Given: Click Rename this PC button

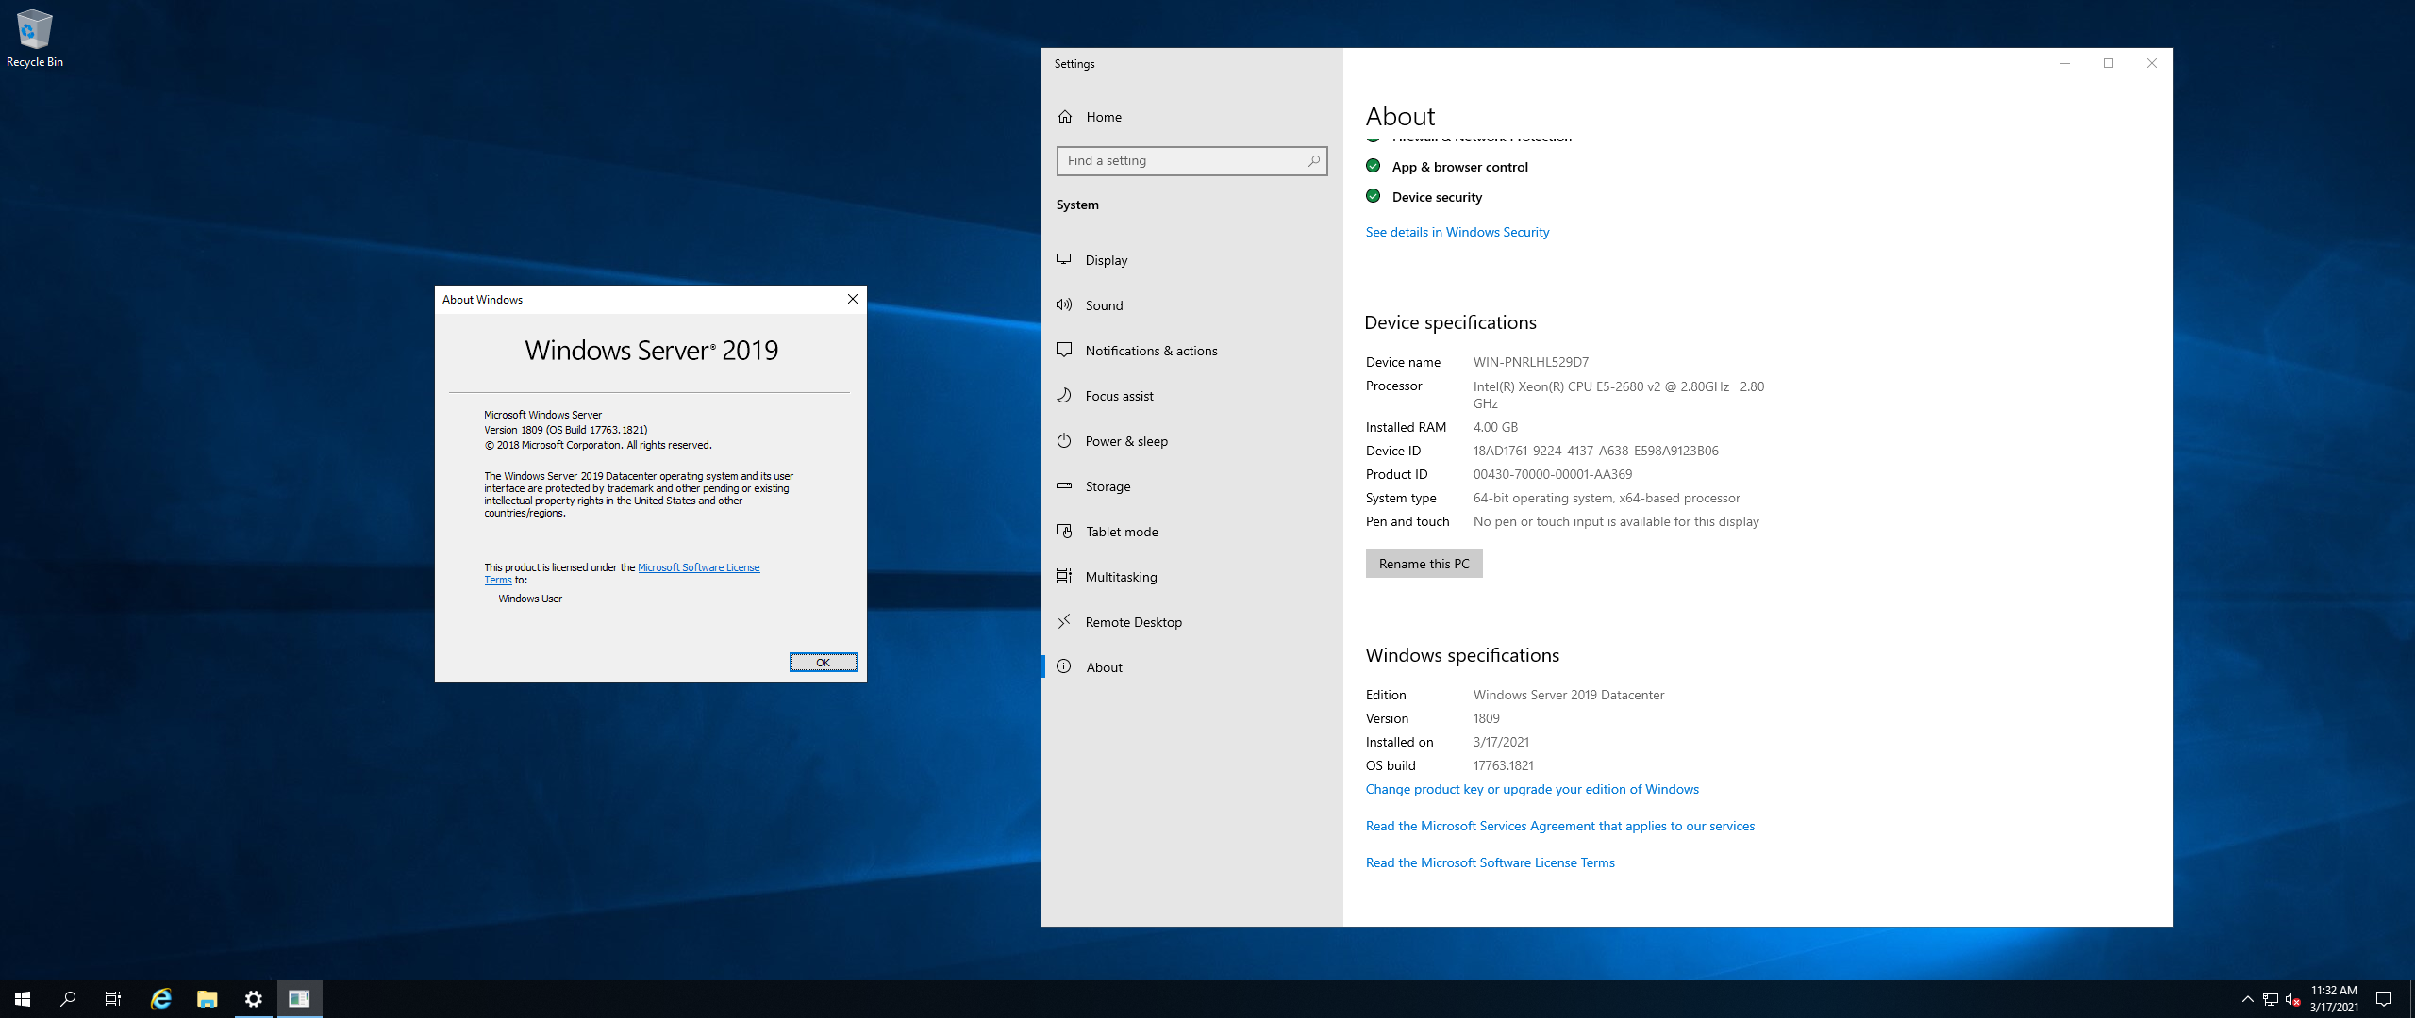Looking at the screenshot, I should [x=1424, y=564].
